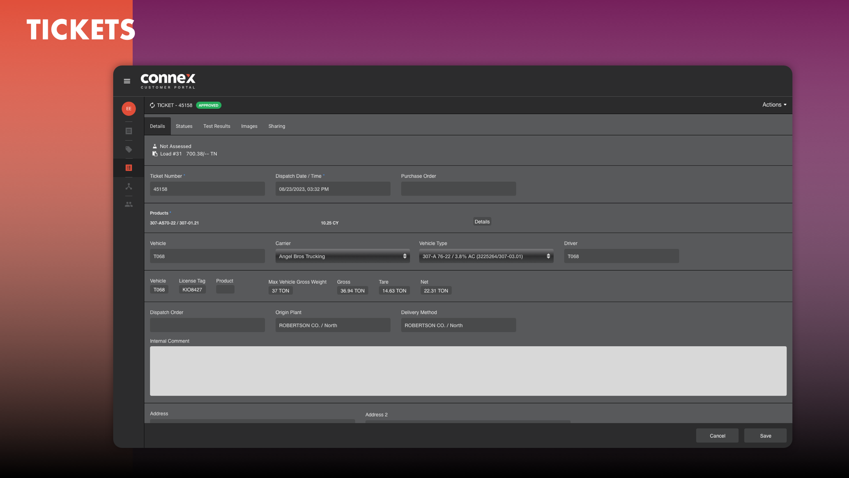Image resolution: width=849 pixels, height=478 pixels.
Task: Click the Tare 14.63 TON value
Action: pyautogui.click(x=394, y=291)
